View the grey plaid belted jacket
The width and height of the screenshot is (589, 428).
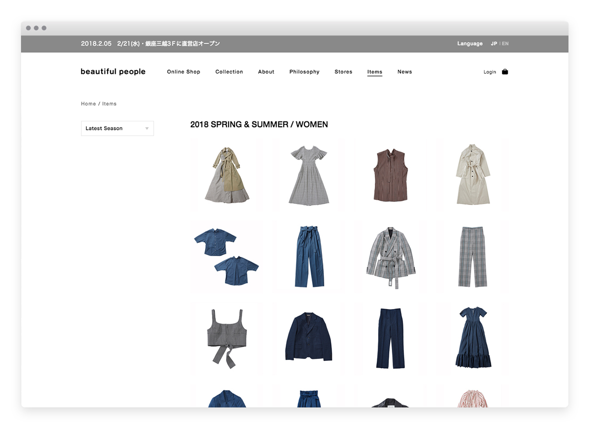coord(390,256)
